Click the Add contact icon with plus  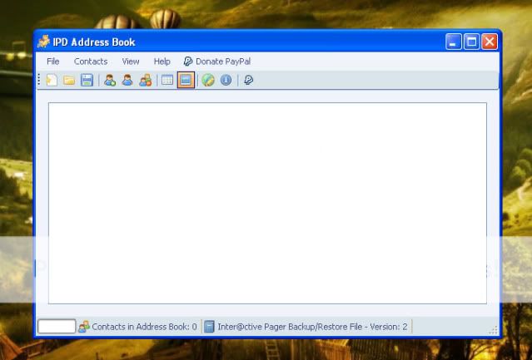109,81
